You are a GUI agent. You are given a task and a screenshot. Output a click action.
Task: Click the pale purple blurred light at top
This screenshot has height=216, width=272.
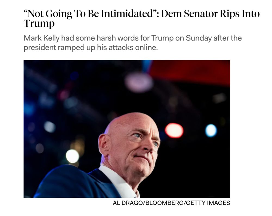[x=139, y=82]
